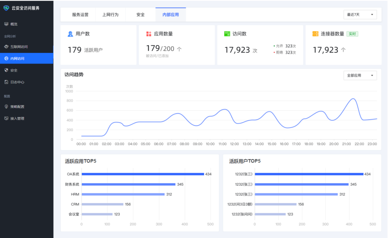The height and width of the screenshot is (238, 388).
Task: Click the 概览 monitor icon in sidebar
Action: click(x=6, y=24)
